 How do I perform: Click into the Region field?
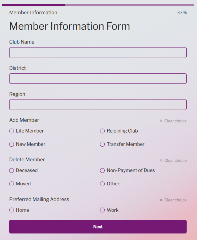(x=98, y=105)
